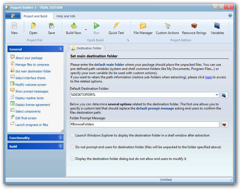This screenshot has width=241, height=190.
Task: Open Set main destination folder page
Action: [33, 71]
